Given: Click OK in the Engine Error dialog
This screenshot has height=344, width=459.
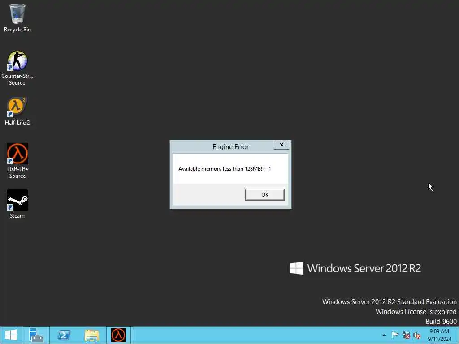Looking at the screenshot, I should [264, 194].
